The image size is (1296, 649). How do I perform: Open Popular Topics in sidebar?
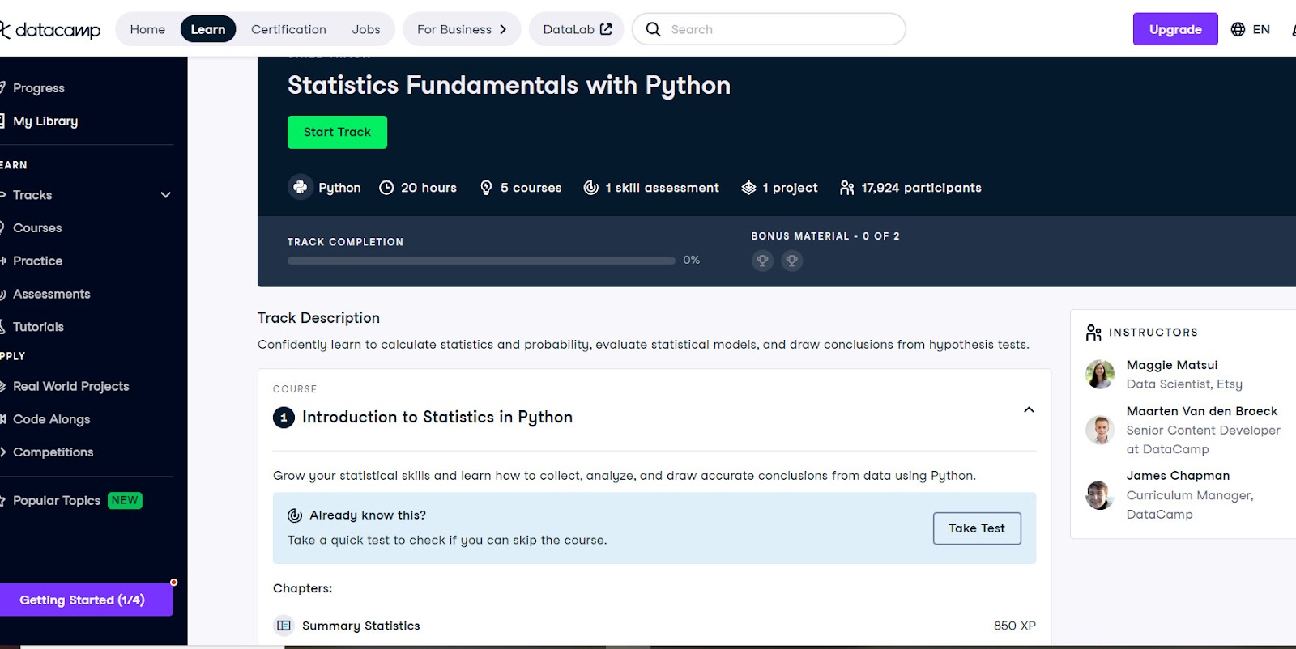pos(57,500)
